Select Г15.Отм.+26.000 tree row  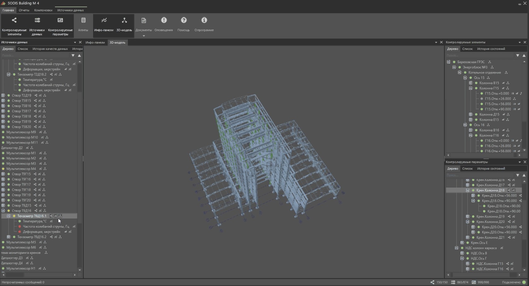tap(498, 99)
